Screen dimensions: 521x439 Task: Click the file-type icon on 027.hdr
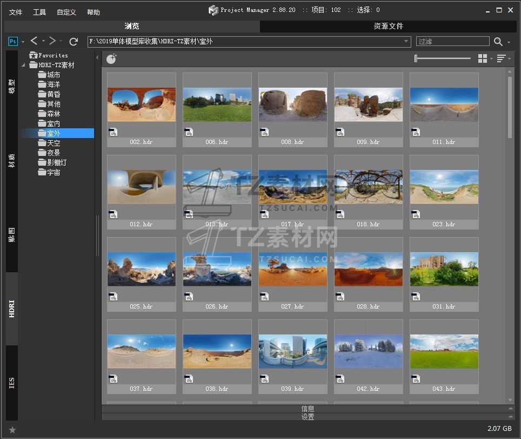(264, 297)
